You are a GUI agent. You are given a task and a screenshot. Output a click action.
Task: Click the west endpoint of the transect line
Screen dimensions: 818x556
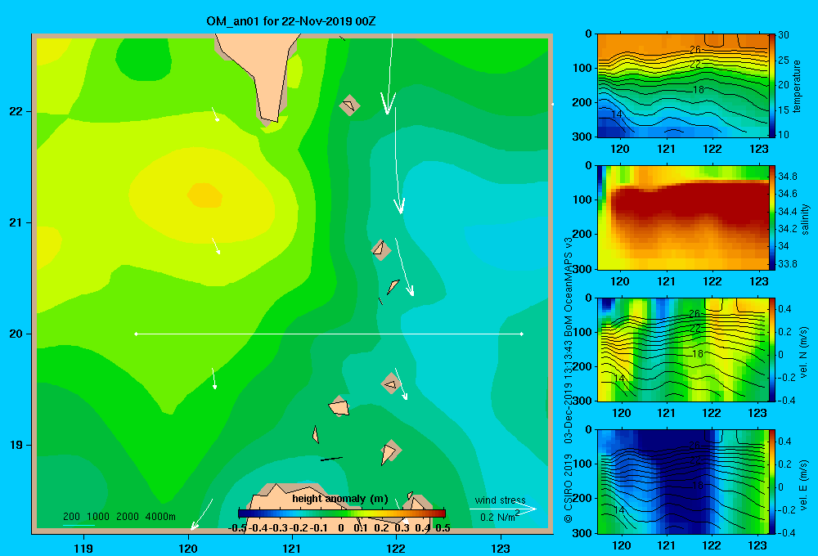[136, 334]
